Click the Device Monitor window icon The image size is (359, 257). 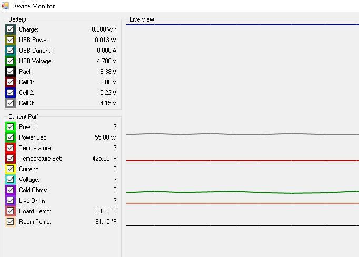pyautogui.click(x=5, y=6)
